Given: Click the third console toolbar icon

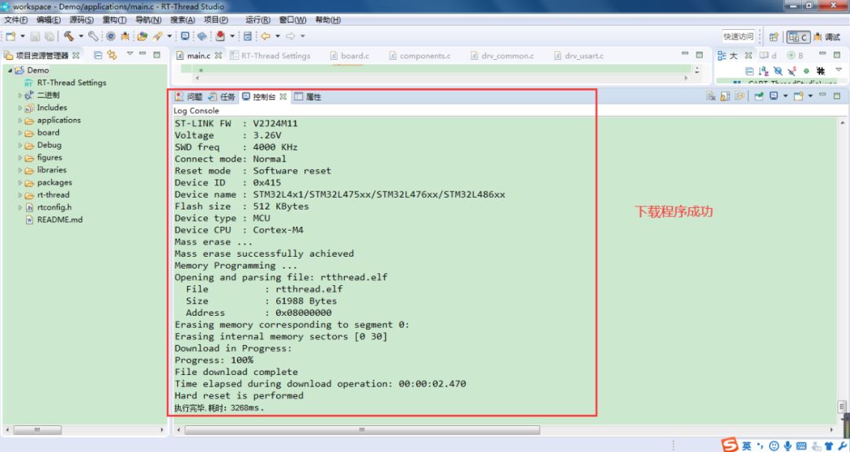Looking at the screenshot, I should 739,97.
